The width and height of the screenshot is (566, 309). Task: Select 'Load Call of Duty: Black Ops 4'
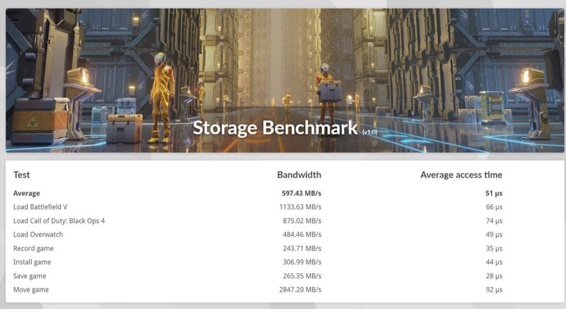59,221
